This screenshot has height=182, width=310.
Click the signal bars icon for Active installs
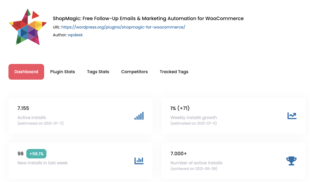[x=139, y=116]
